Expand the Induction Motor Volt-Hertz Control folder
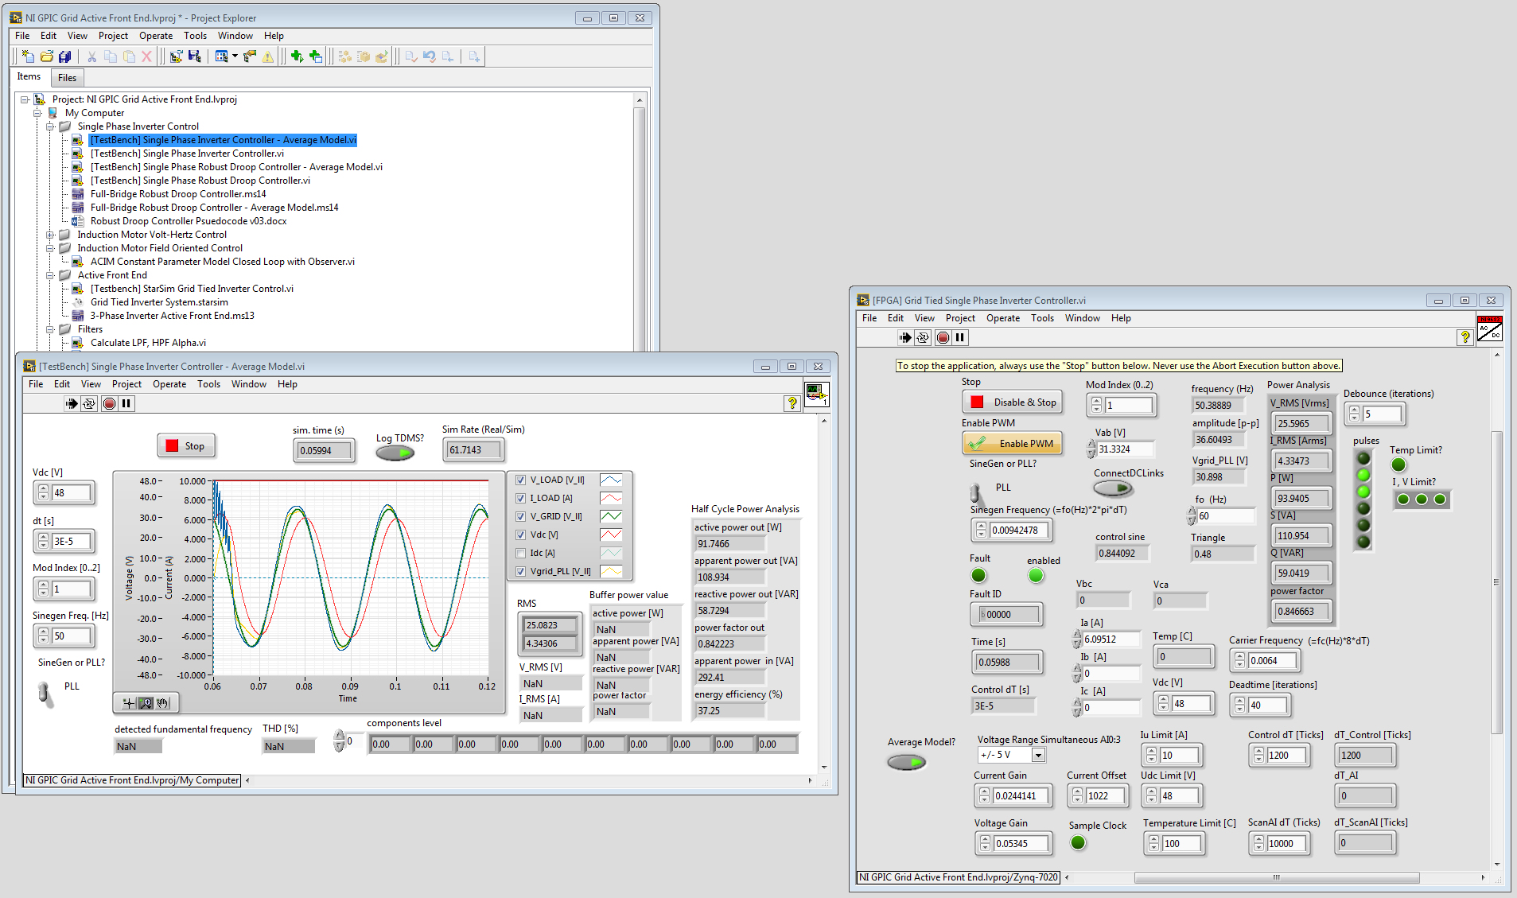1517x898 pixels. pyautogui.click(x=50, y=235)
